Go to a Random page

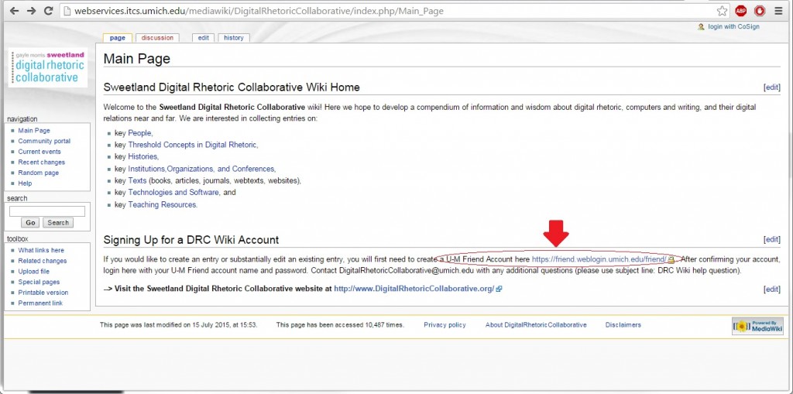(x=39, y=173)
